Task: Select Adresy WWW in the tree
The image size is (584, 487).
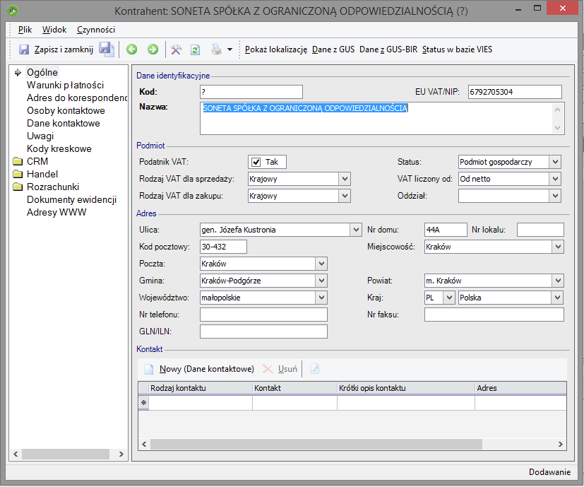Action: pyautogui.click(x=56, y=212)
